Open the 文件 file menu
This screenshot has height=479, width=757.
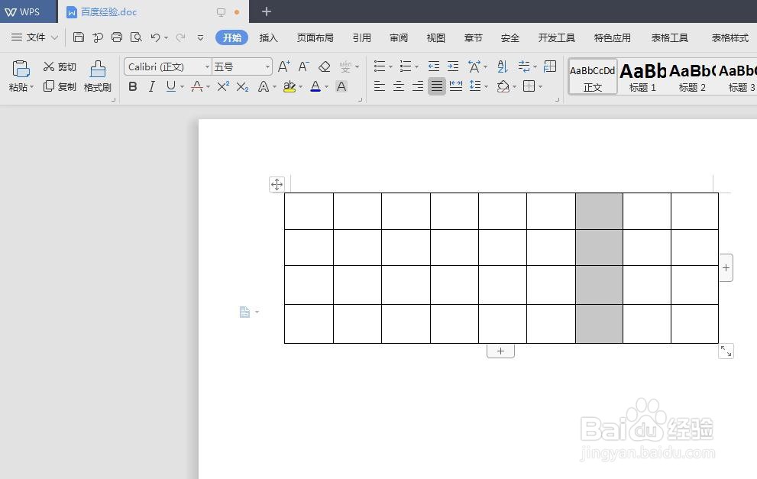pyautogui.click(x=34, y=37)
